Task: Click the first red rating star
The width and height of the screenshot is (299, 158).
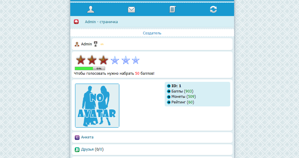Action: (81, 60)
